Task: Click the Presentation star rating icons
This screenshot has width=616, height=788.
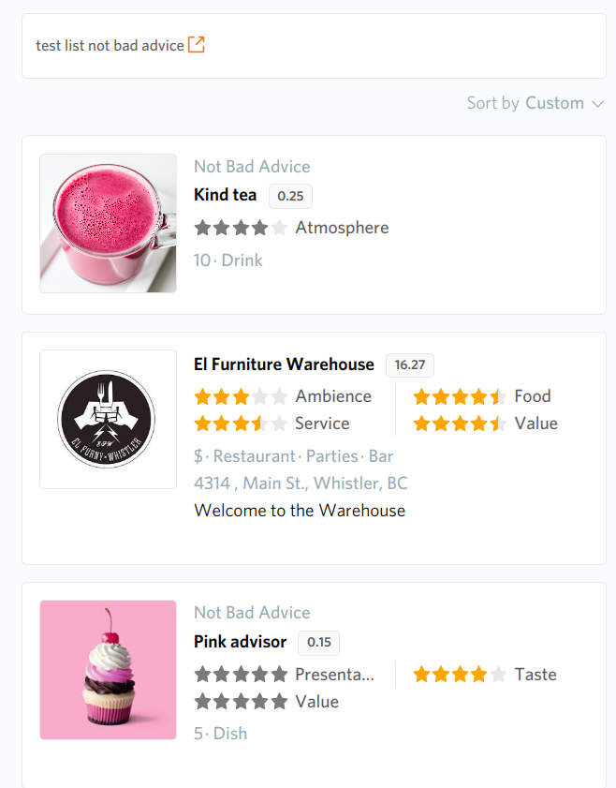Action: tap(241, 675)
